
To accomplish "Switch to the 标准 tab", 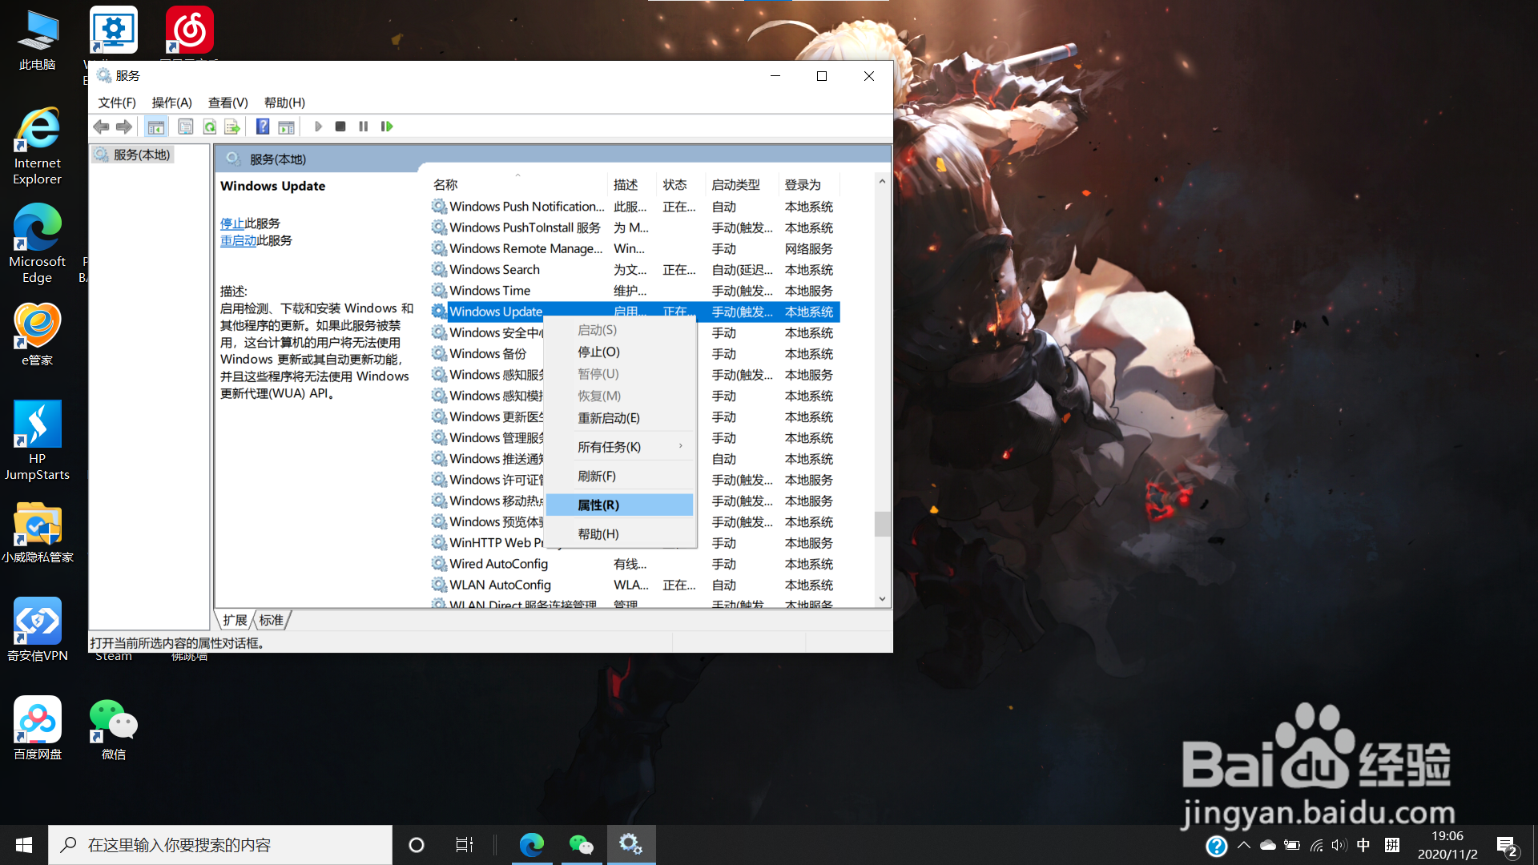I will 271,619.
